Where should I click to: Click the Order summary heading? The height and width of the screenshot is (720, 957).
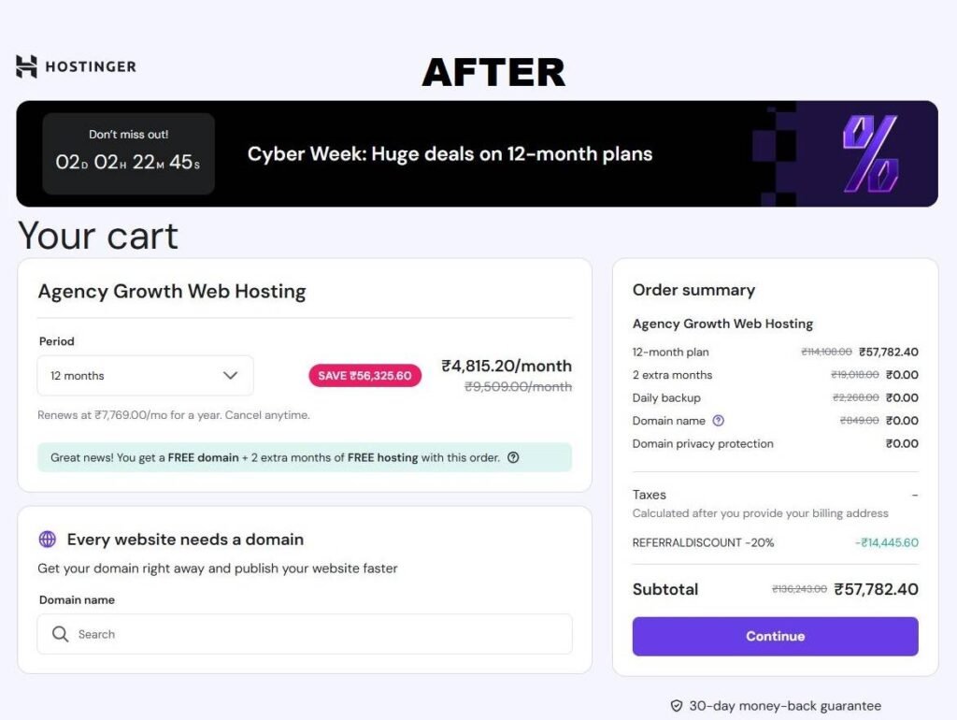693,290
